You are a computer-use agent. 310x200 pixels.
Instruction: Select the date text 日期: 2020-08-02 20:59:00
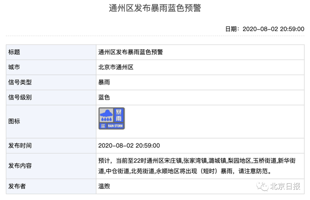click(x=265, y=29)
